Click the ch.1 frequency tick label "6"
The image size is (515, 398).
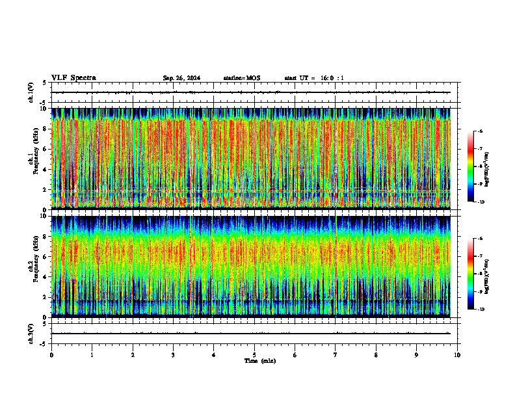(x=46, y=149)
